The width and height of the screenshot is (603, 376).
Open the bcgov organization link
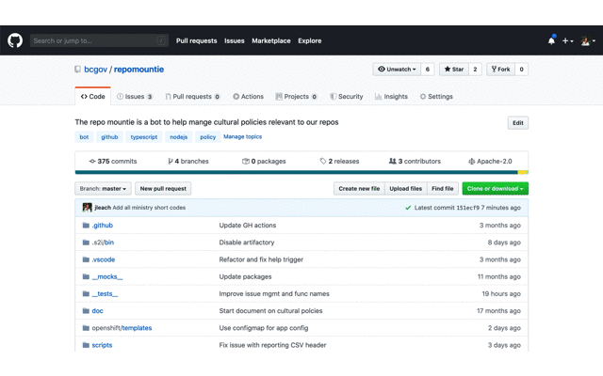[x=95, y=70]
